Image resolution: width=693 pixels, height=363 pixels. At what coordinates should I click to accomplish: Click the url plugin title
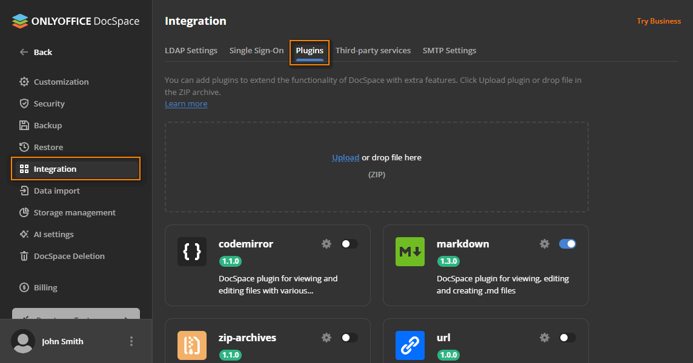(443, 338)
